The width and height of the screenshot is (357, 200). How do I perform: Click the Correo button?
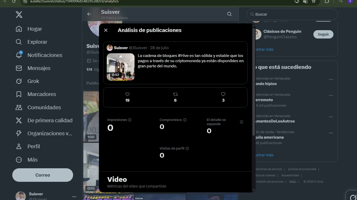click(43, 175)
